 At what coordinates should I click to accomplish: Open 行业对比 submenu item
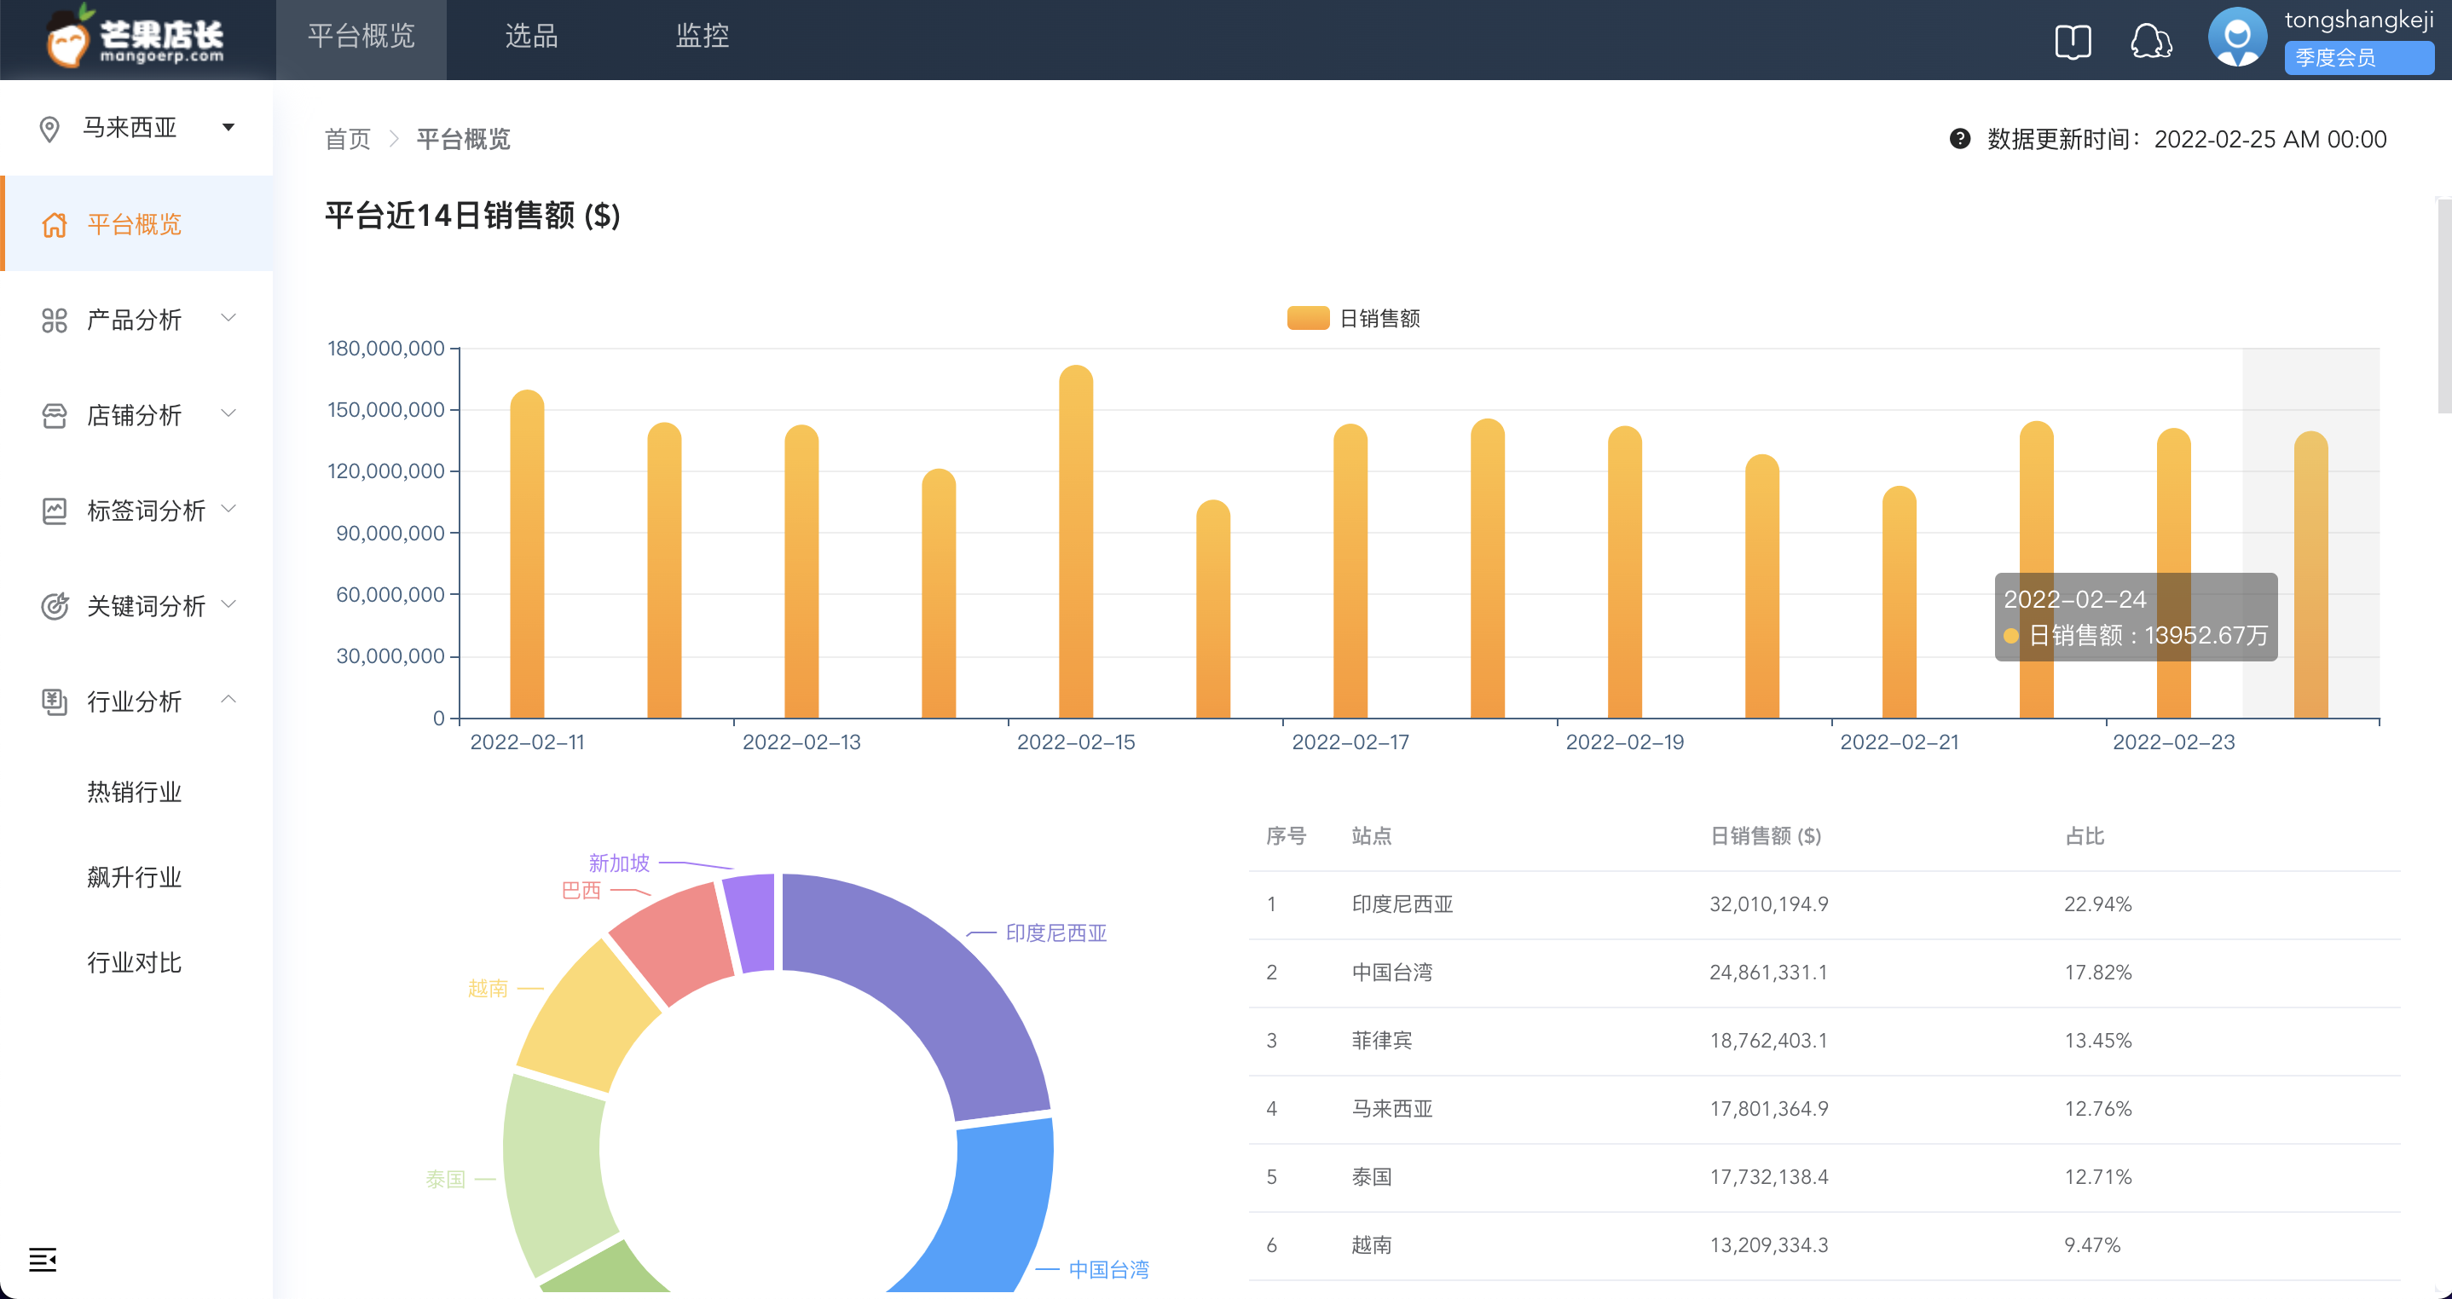(x=134, y=963)
